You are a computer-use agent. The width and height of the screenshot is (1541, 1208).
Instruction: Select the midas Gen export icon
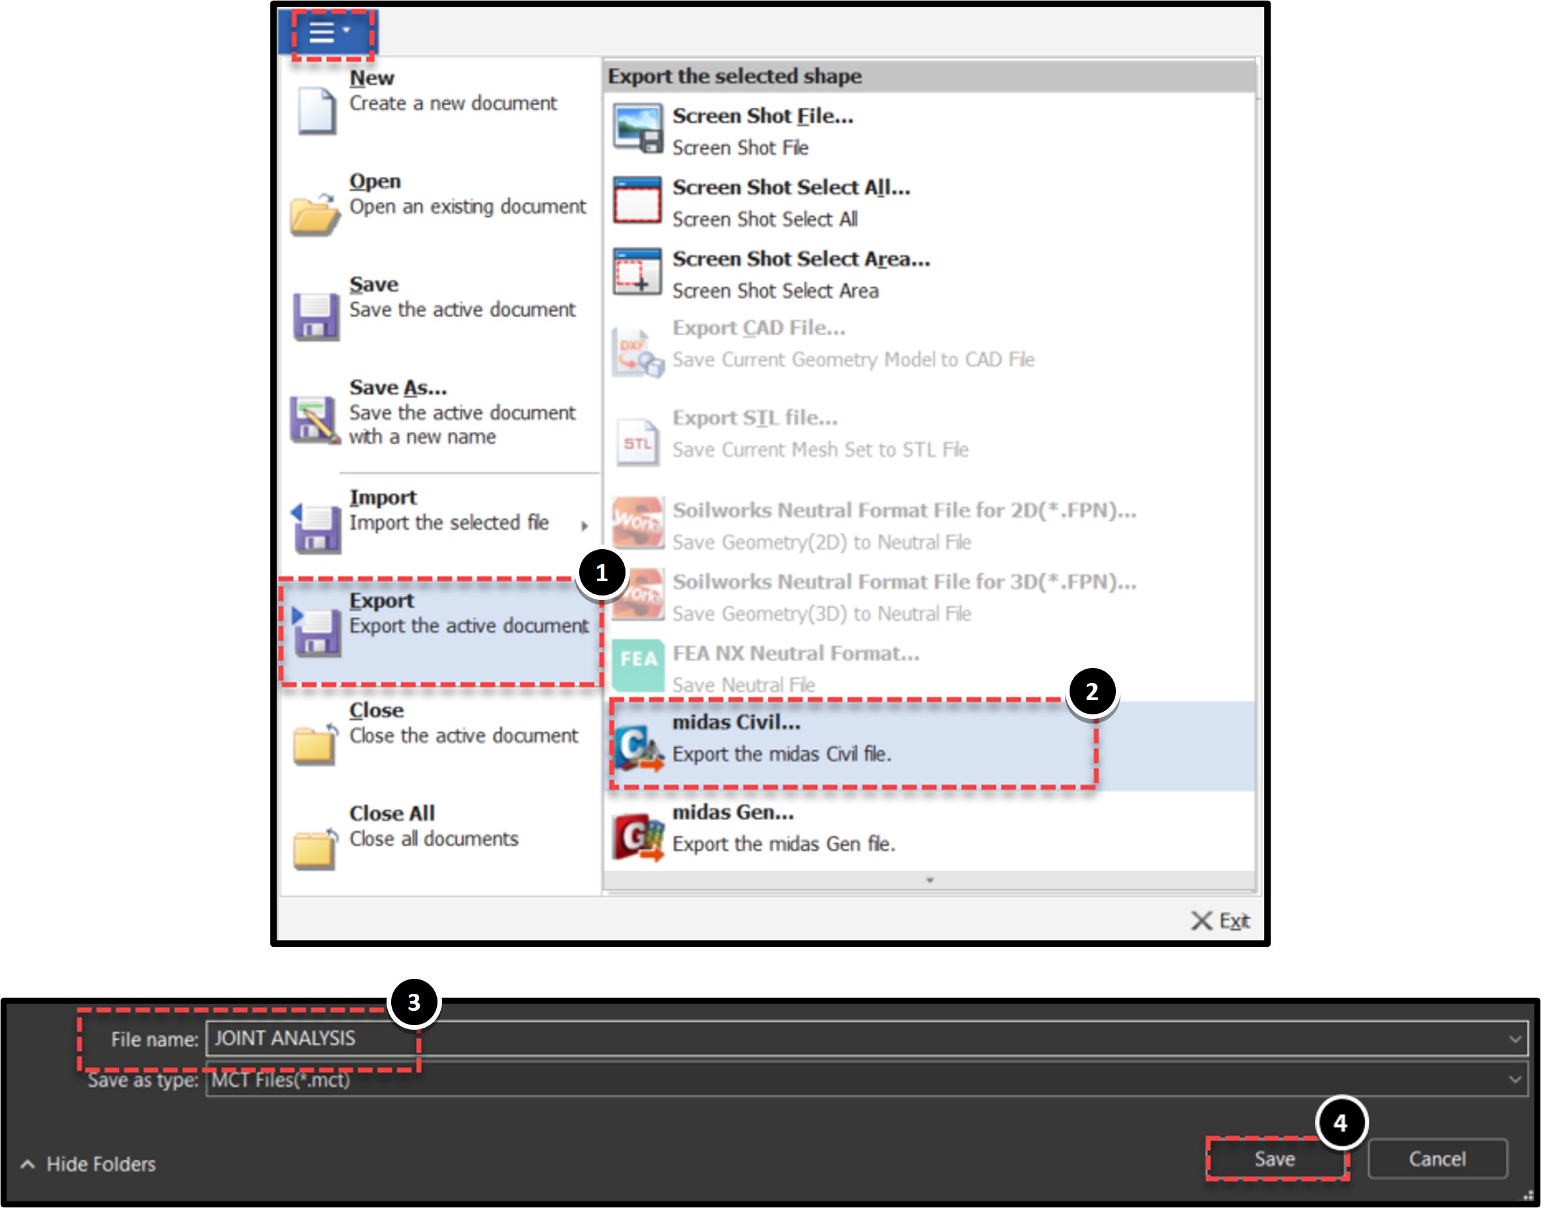pos(638,837)
